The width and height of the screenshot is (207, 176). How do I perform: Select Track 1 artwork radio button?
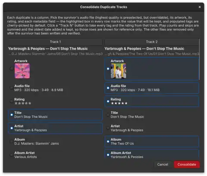(12, 69)
